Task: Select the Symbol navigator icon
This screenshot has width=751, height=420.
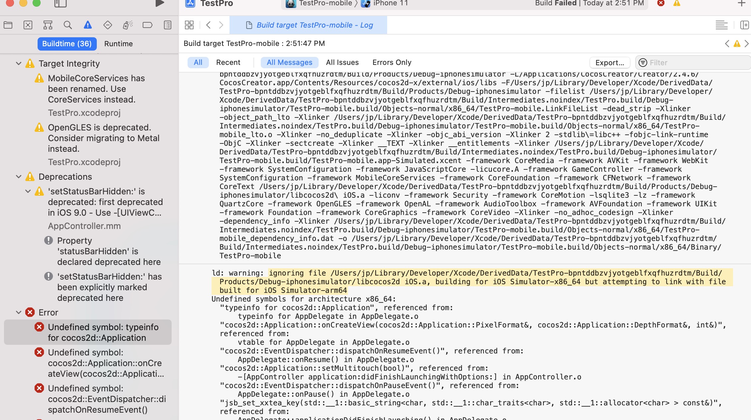Action: click(x=48, y=25)
